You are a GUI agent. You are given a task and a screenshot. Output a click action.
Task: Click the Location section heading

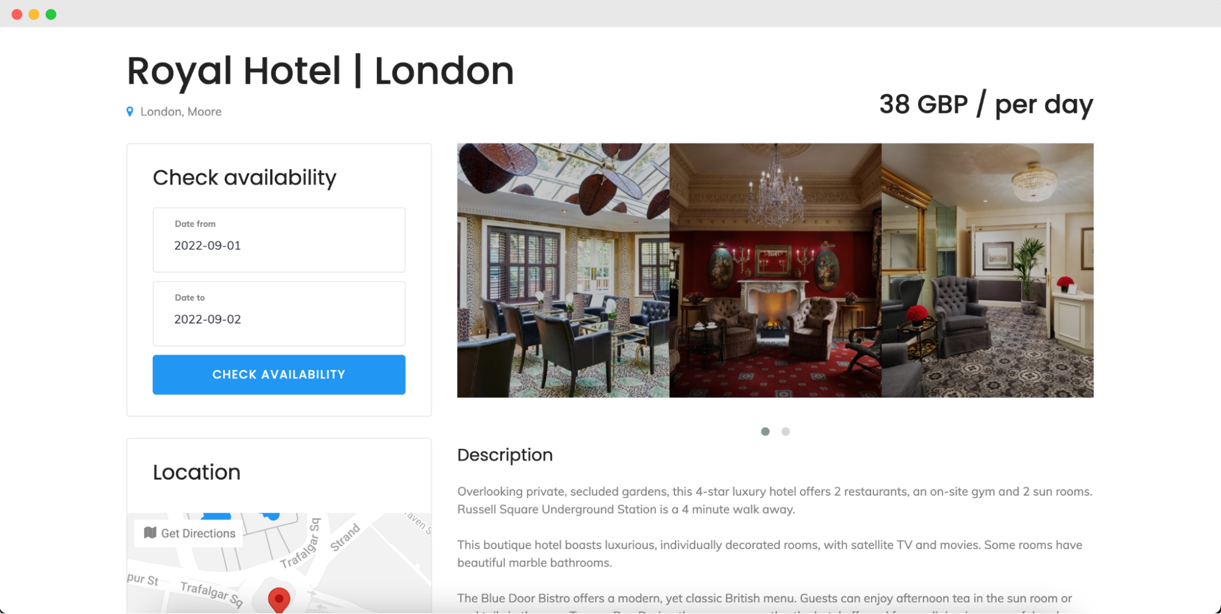[197, 472]
